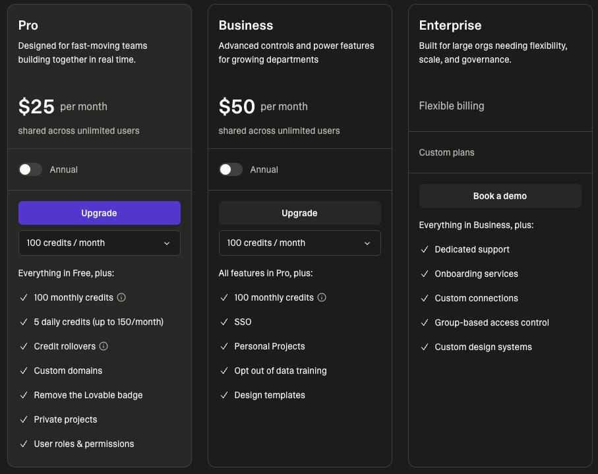Enable Annual billing toggle on Pro plan
The height and width of the screenshot is (474, 598).
(x=30, y=169)
